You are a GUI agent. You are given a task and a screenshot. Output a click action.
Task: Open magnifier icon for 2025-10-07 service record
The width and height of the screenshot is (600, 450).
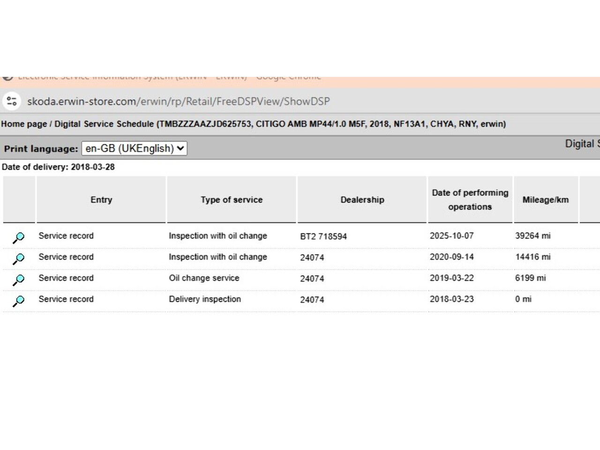pyautogui.click(x=18, y=238)
